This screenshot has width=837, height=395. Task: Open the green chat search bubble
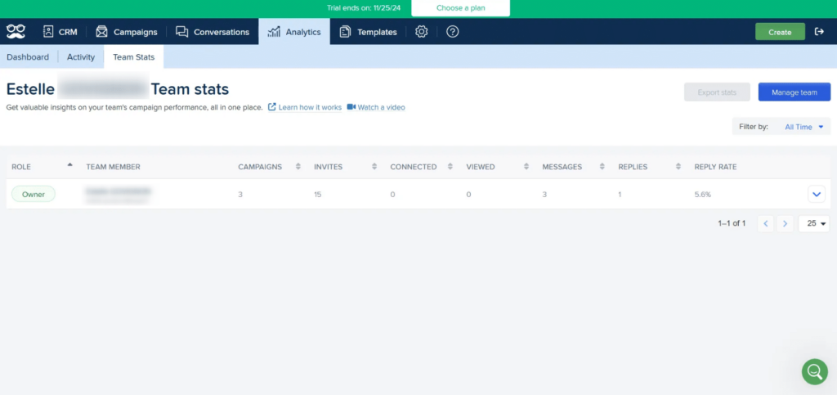click(814, 371)
